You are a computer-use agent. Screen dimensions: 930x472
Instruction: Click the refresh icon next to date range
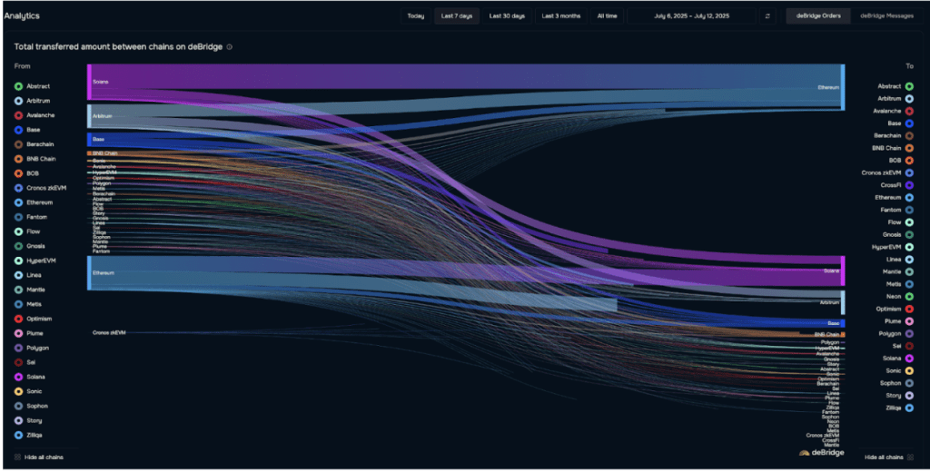(767, 16)
